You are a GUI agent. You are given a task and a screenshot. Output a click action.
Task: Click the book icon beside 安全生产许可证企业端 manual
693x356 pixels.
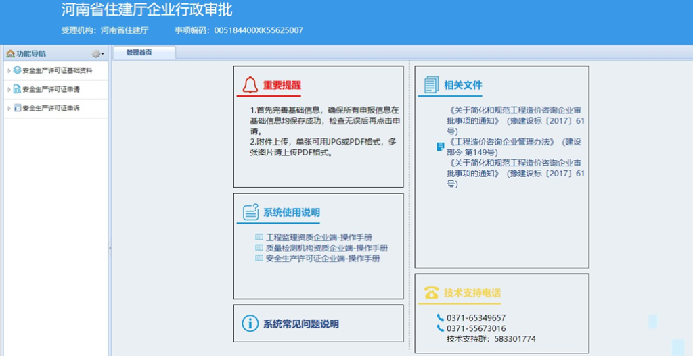pyautogui.click(x=259, y=259)
